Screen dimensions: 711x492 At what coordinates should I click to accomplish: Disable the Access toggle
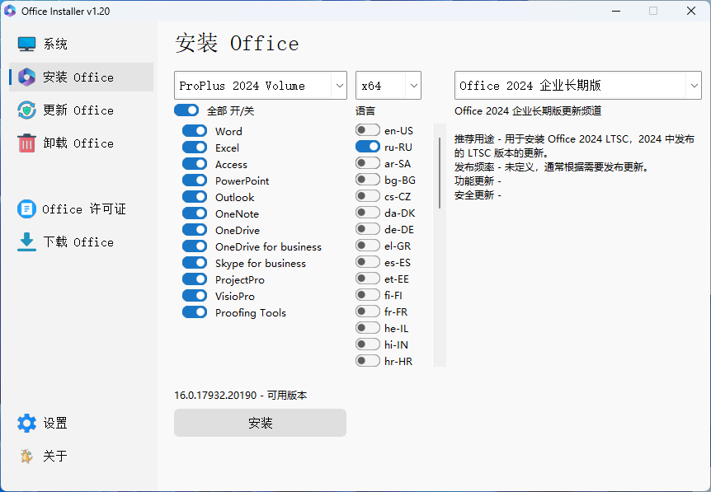195,164
